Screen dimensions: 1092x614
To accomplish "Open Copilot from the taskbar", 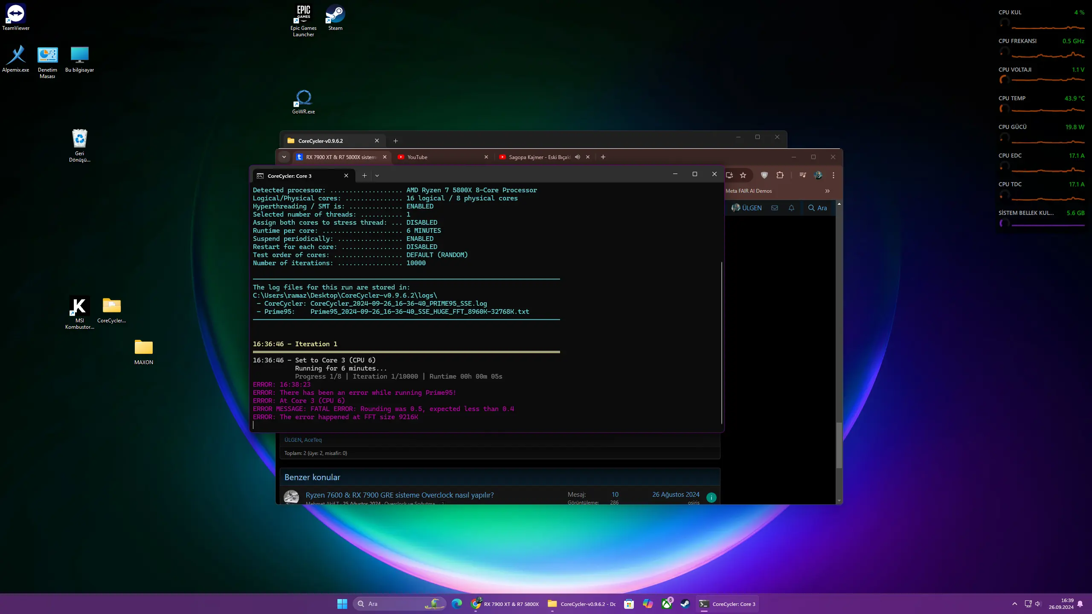I will tap(648, 604).
